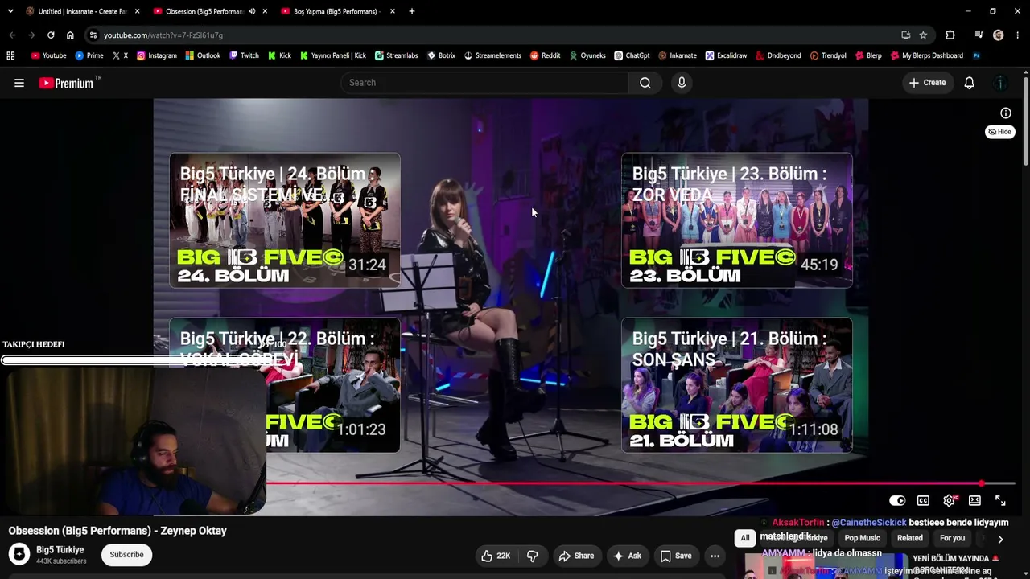Image resolution: width=1030 pixels, height=579 pixels.
Task: Open the Streamelements bookmark
Action: 492,55
